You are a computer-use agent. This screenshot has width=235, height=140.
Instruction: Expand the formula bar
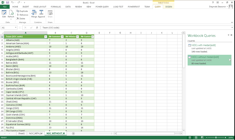pos(232,27)
